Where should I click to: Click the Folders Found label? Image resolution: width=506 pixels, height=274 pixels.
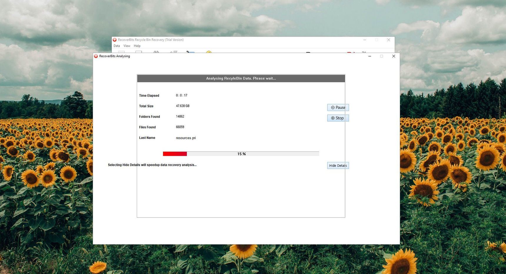click(x=149, y=117)
